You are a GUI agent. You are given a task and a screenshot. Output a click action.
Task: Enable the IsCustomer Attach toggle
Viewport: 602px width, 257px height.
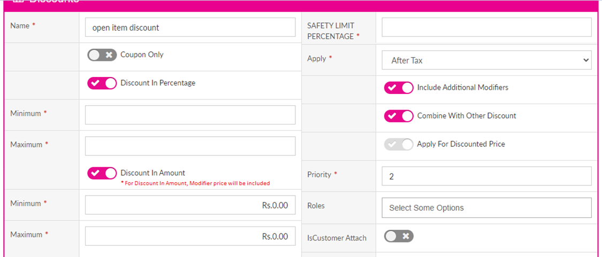399,236
